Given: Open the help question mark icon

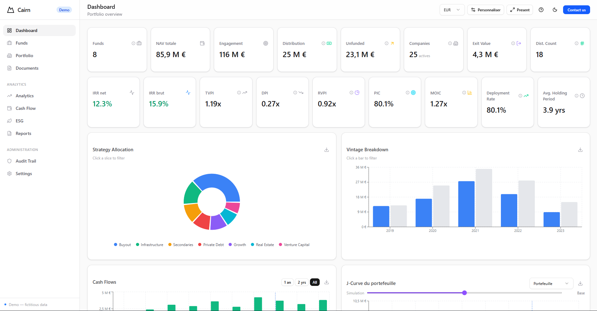Looking at the screenshot, I should tap(541, 10).
